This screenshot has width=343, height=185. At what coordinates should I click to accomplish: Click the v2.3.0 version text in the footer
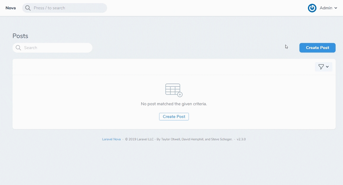(x=241, y=139)
